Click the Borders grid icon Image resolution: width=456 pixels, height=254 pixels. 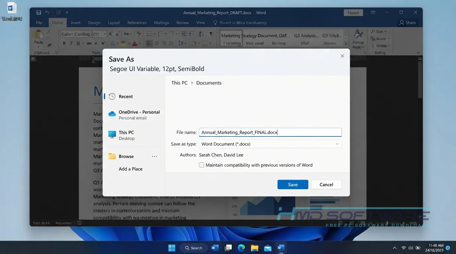[205, 43]
